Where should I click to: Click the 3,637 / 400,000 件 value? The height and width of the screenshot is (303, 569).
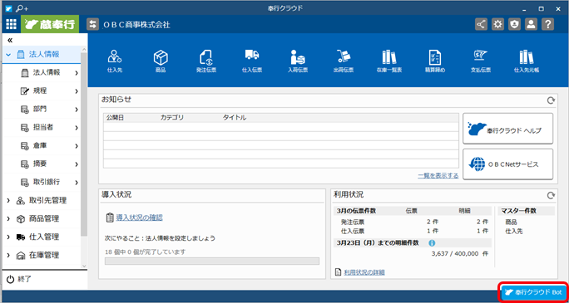[460, 254]
